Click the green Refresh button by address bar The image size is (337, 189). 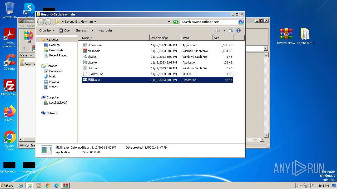tap(176, 22)
